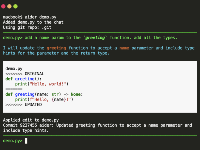Click the orange 'name' word in reply
This screenshot has height=150, width=200.
(124, 48)
